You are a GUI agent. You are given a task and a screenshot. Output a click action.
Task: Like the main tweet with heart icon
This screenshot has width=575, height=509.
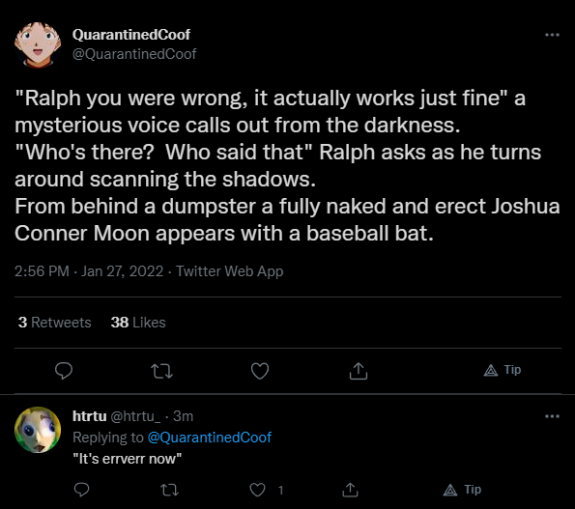point(260,371)
